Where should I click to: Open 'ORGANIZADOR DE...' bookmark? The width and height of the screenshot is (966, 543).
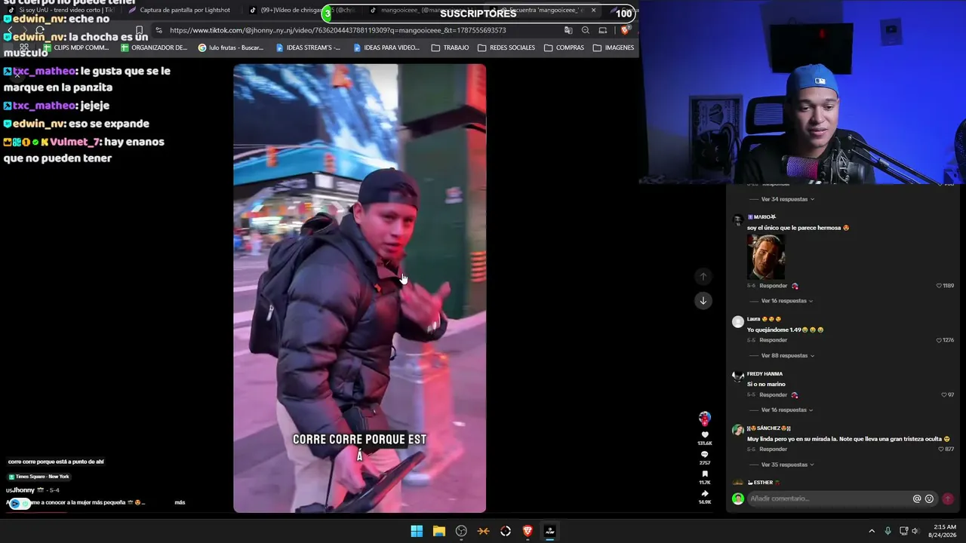[x=154, y=48]
